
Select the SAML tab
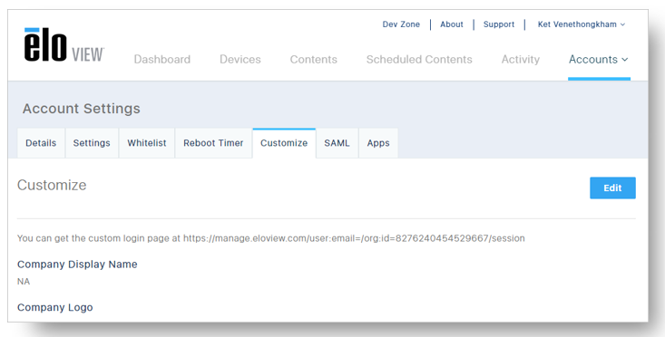pyautogui.click(x=337, y=143)
